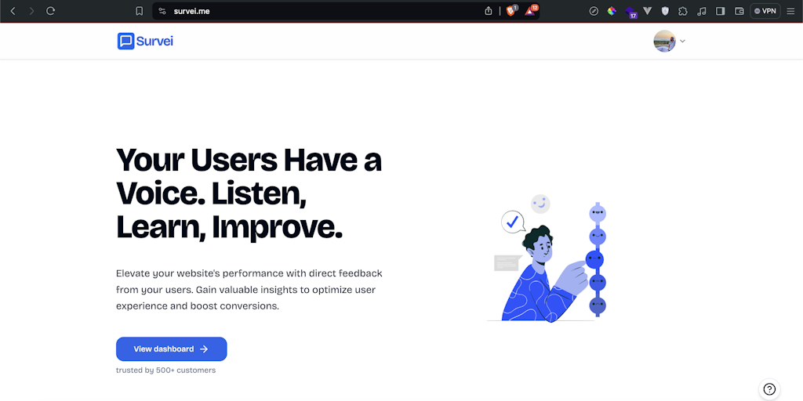Open the help question mark icon
Image resolution: width=803 pixels, height=401 pixels.
(769, 388)
